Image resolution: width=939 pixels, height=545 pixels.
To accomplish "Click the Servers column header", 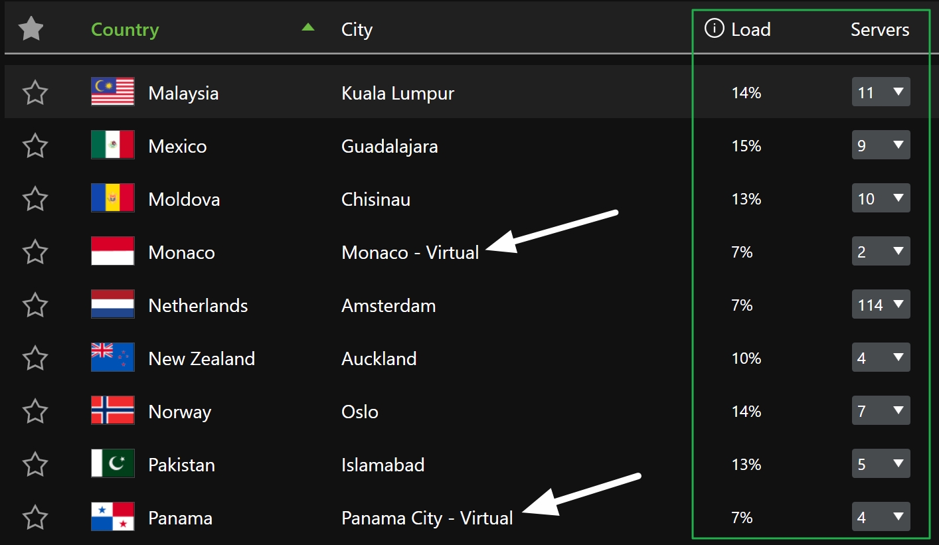I will pyautogui.click(x=880, y=30).
